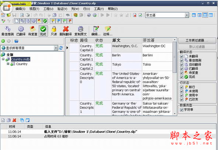Collapse the Country.mdb tree node
Screen dimensions: 218x150
tap(3, 59)
